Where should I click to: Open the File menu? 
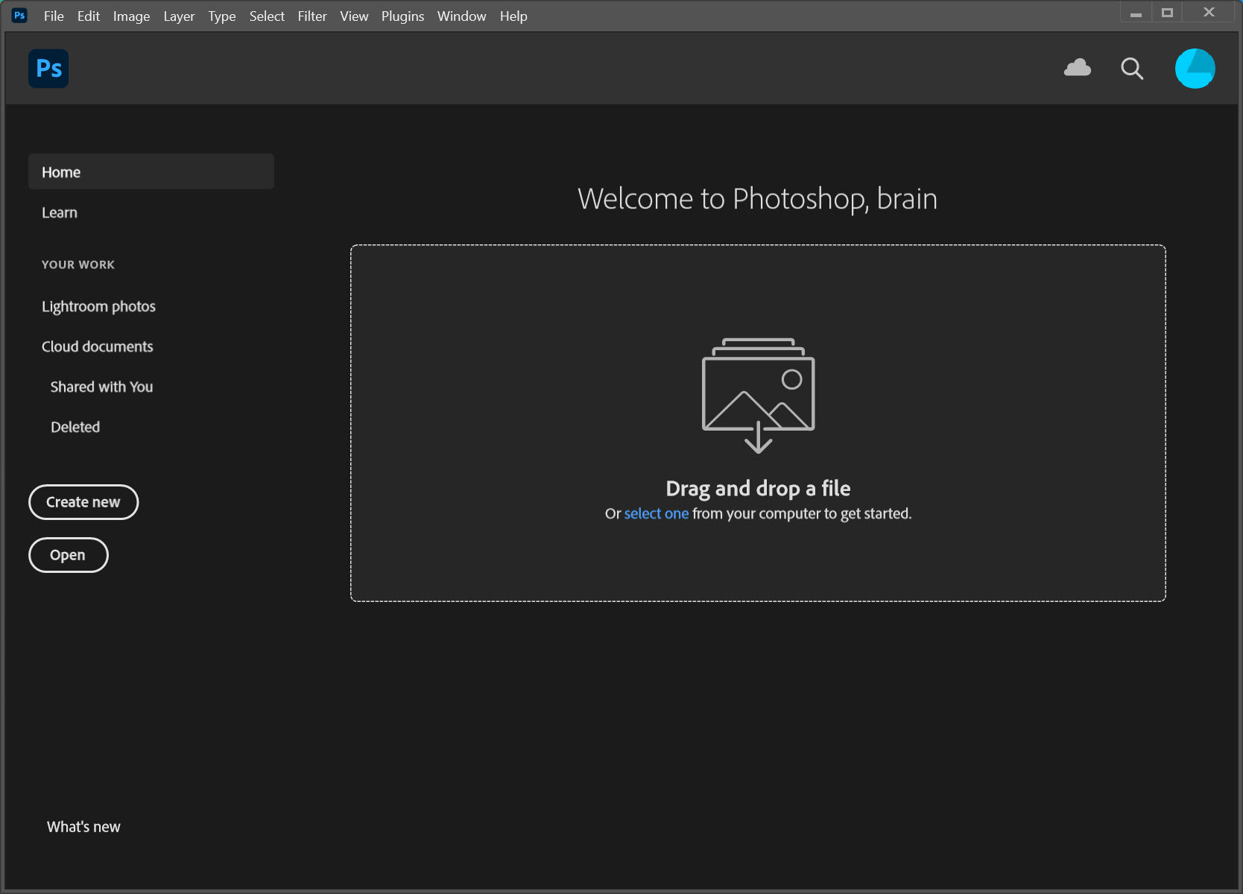click(x=54, y=16)
